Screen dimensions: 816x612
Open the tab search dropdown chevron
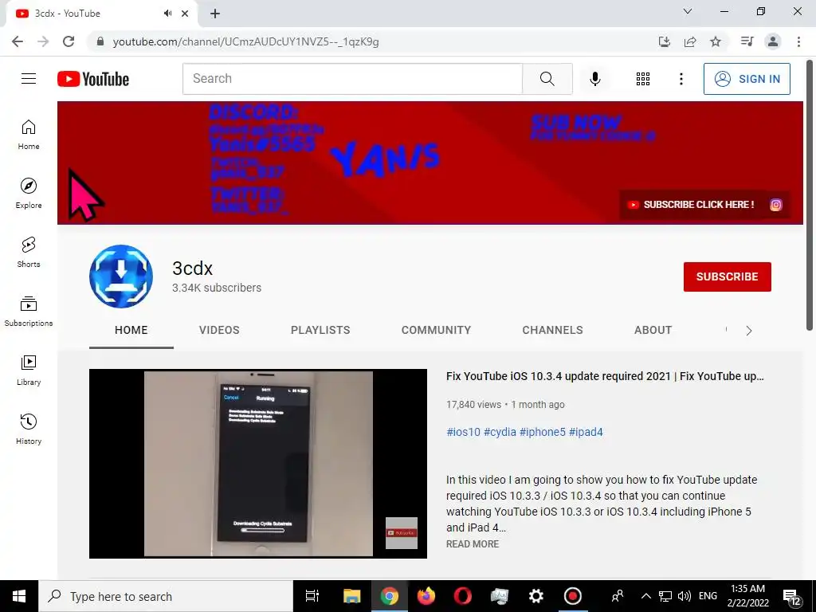688,11
